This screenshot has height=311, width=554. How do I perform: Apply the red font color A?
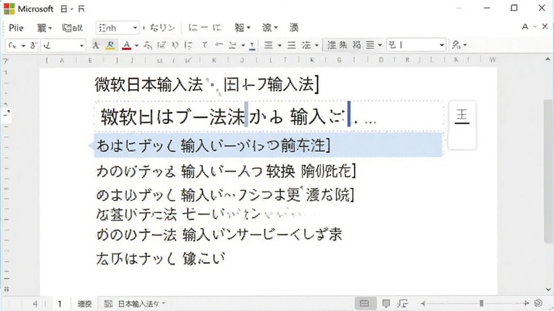[127, 45]
